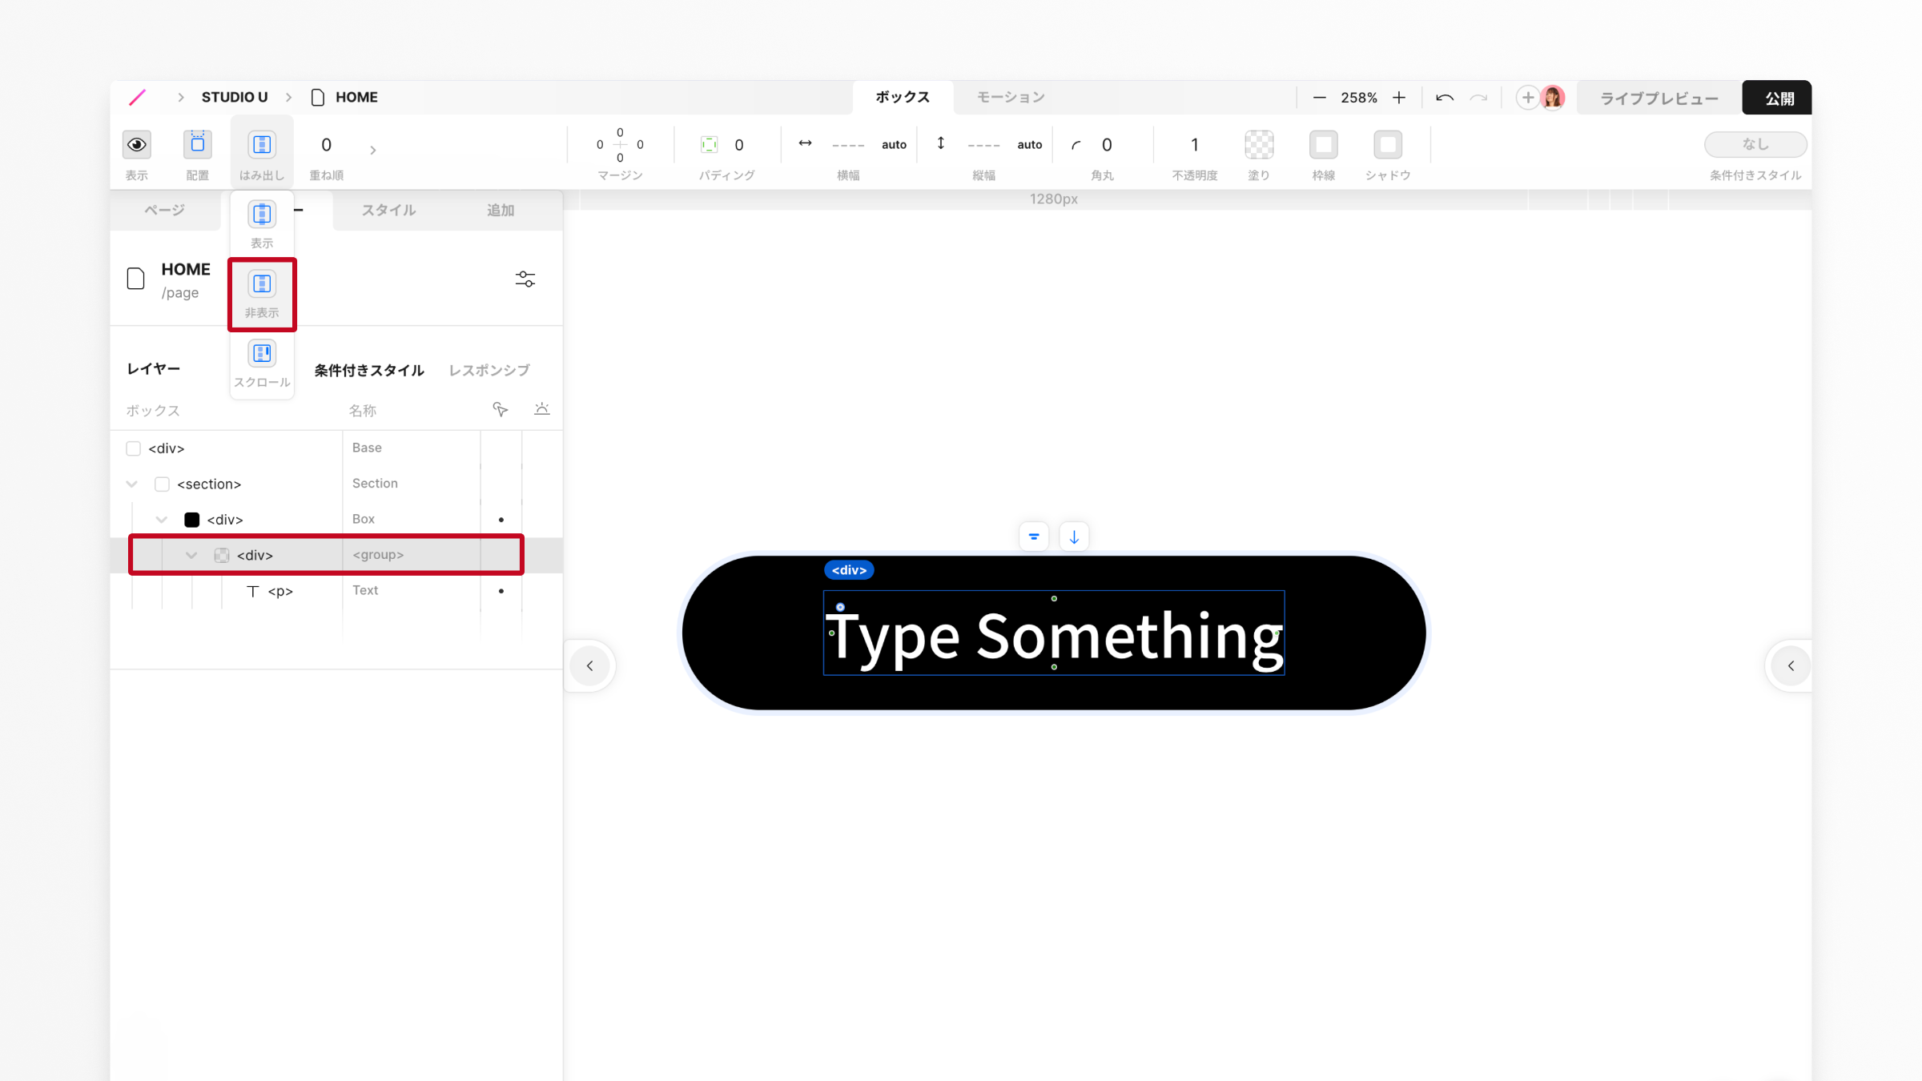Click the align icon above the box
The height and width of the screenshot is (1081, 1922).
(1034, 536)
